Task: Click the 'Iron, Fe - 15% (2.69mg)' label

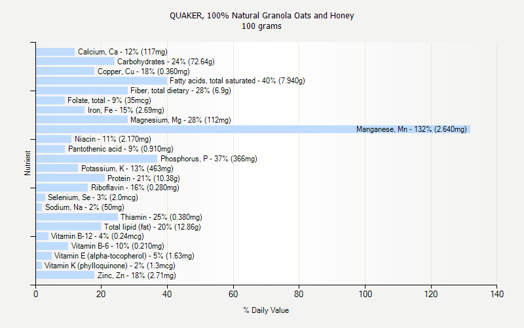Action: coord(126,110)
